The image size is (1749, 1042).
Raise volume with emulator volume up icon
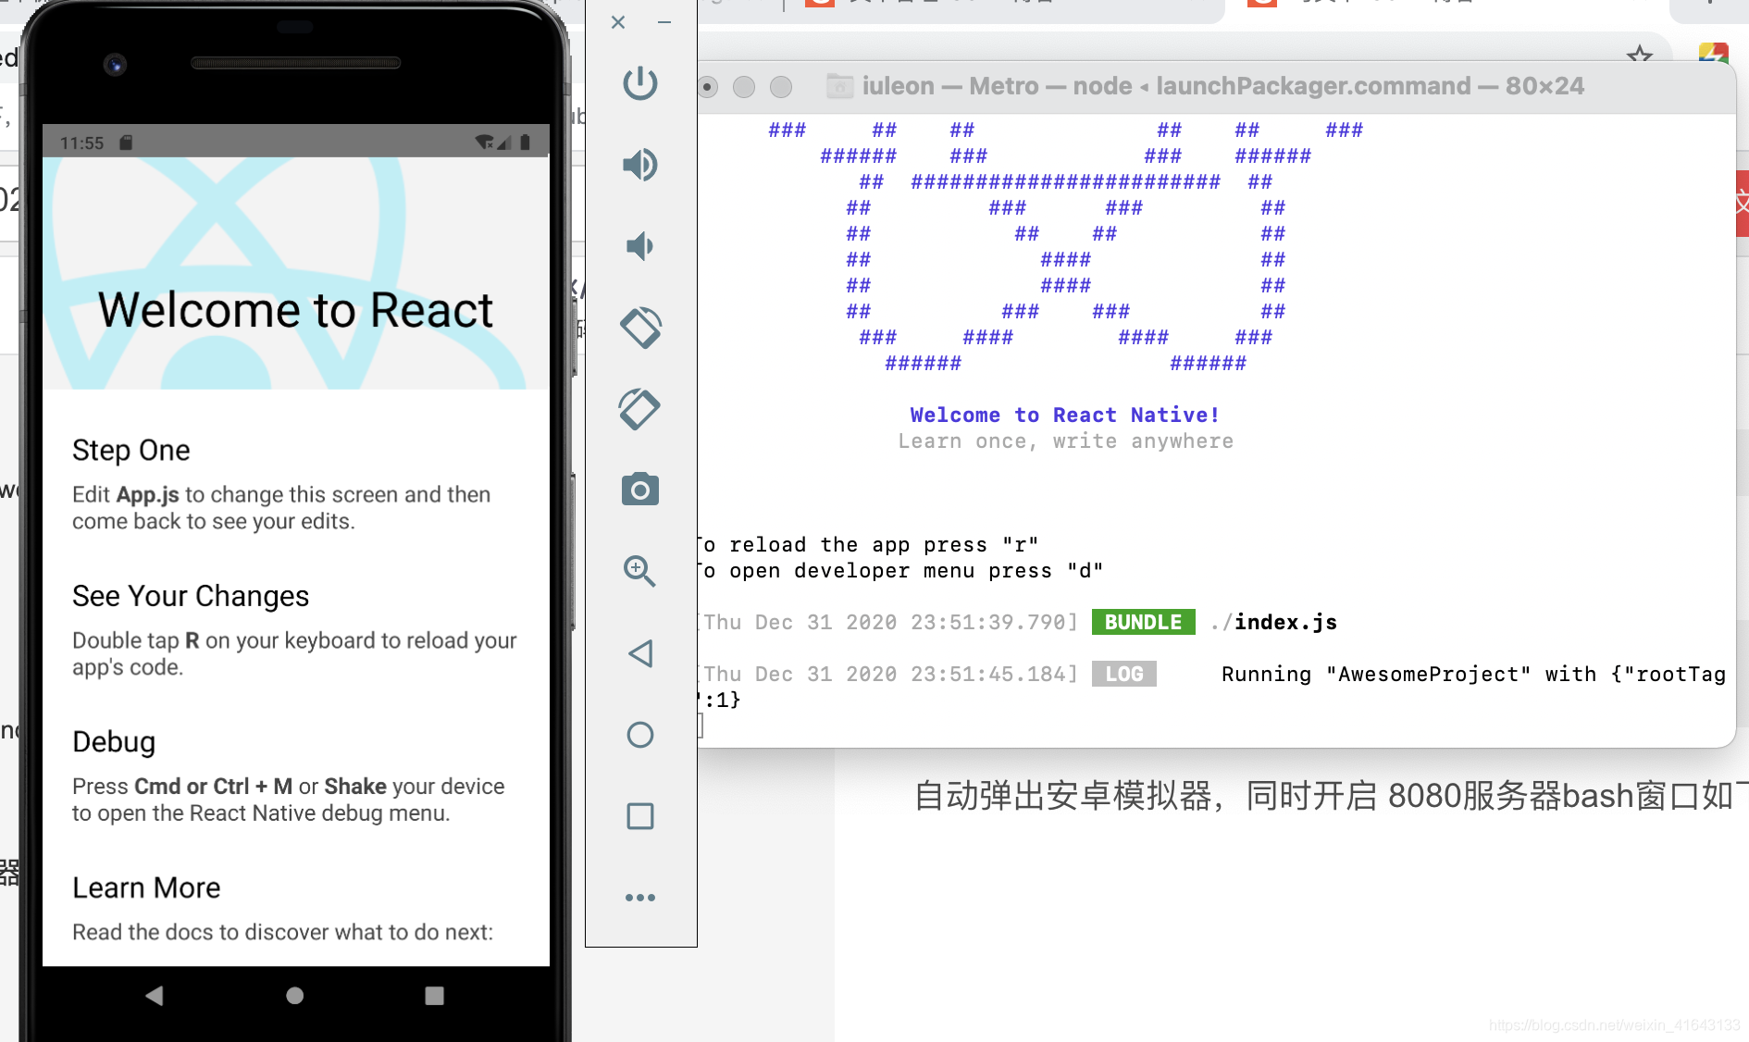click(639, 165)
